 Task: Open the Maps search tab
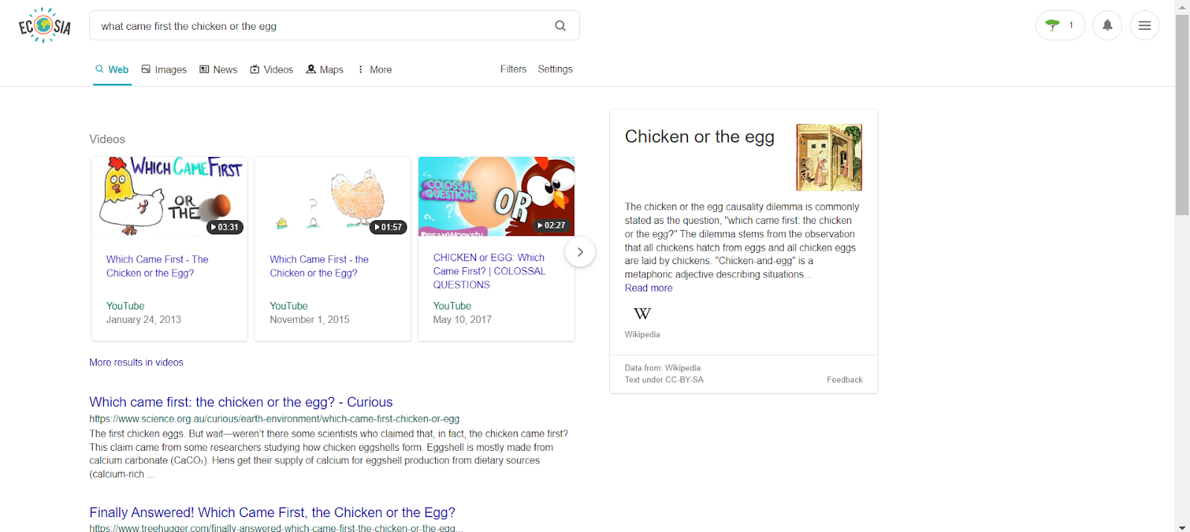point(325,69)
